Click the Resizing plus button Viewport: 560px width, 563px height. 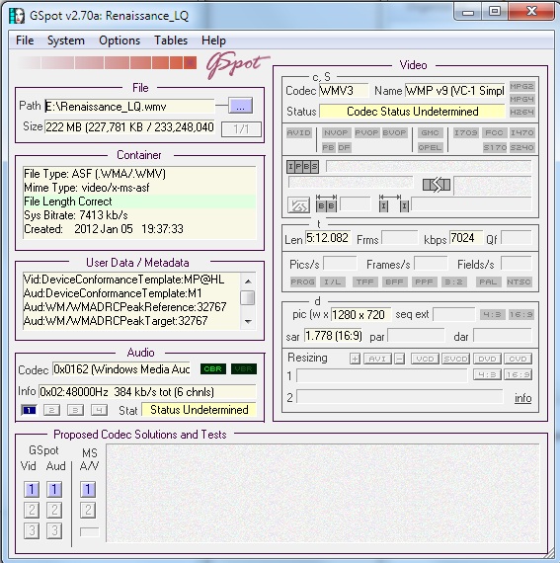[x=355, y=359]
